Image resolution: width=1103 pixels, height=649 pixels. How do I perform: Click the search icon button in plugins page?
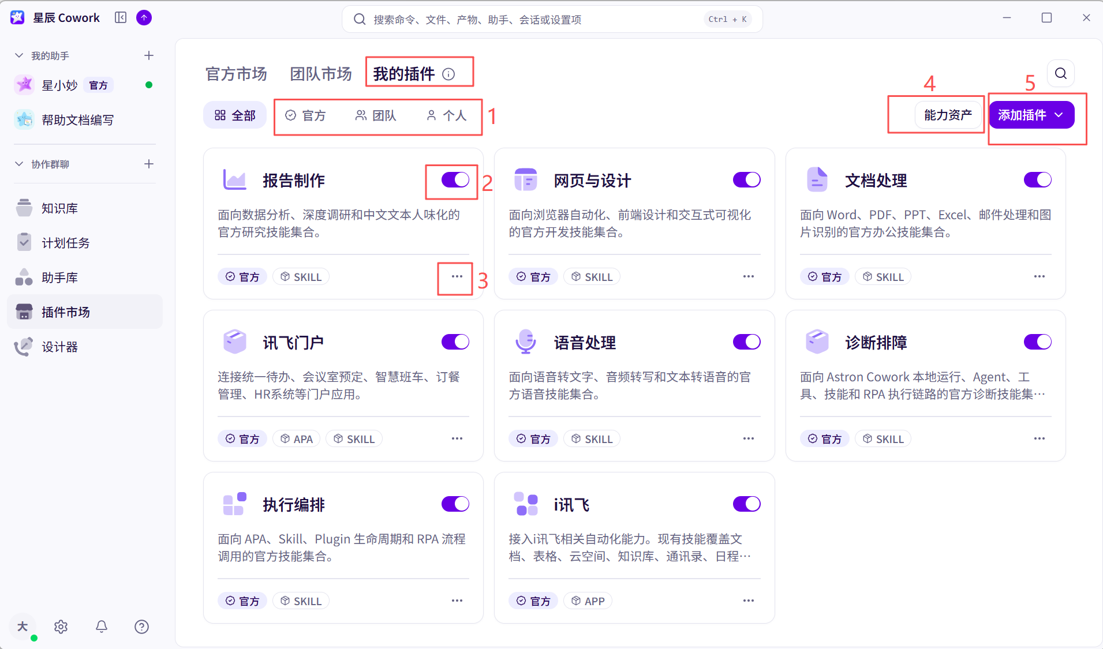1061,73
